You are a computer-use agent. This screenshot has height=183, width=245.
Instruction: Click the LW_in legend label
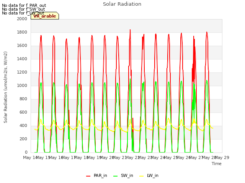click(x=153, y=175)
